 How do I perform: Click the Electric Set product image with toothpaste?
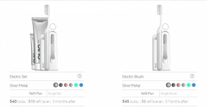(44, 37)
